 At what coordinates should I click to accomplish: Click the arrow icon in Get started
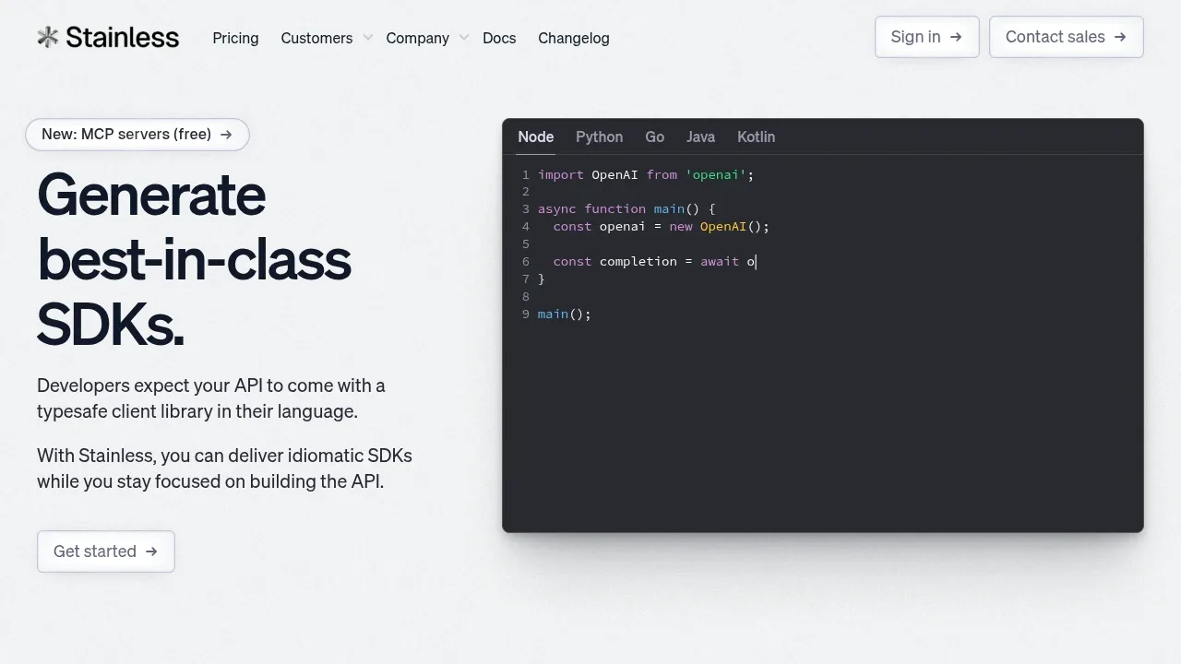(151, 551)
